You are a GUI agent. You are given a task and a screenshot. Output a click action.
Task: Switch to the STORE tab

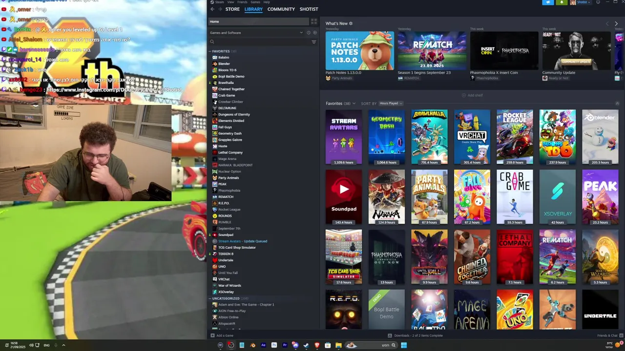232,9
